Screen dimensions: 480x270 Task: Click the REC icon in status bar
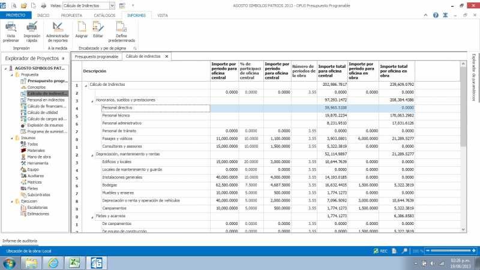pyautogui.click(x=381, y=251)
